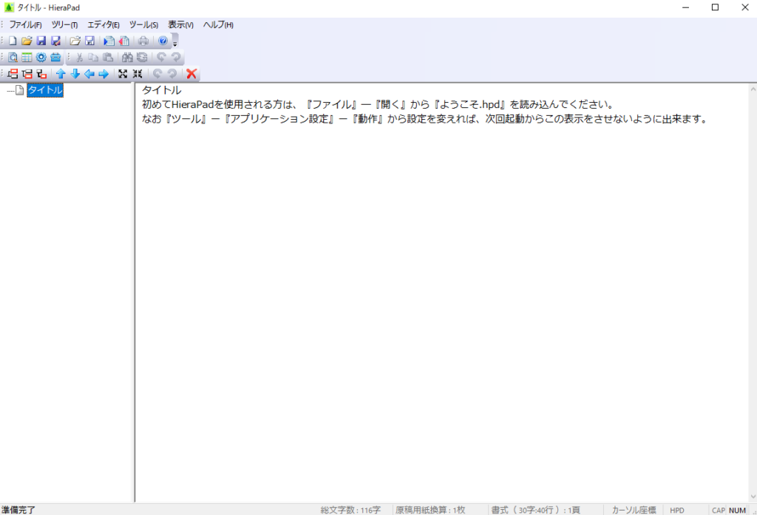
Task: Click the outlined floppy disk save icon
Action: point(89,41)
